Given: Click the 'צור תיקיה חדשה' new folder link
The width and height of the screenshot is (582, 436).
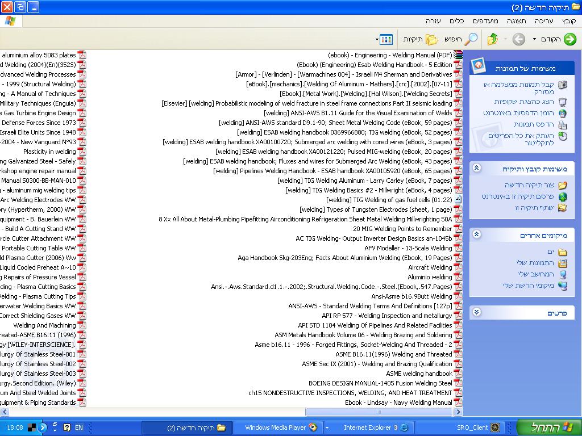Looking at the screenshot, I should click(529, 185).
